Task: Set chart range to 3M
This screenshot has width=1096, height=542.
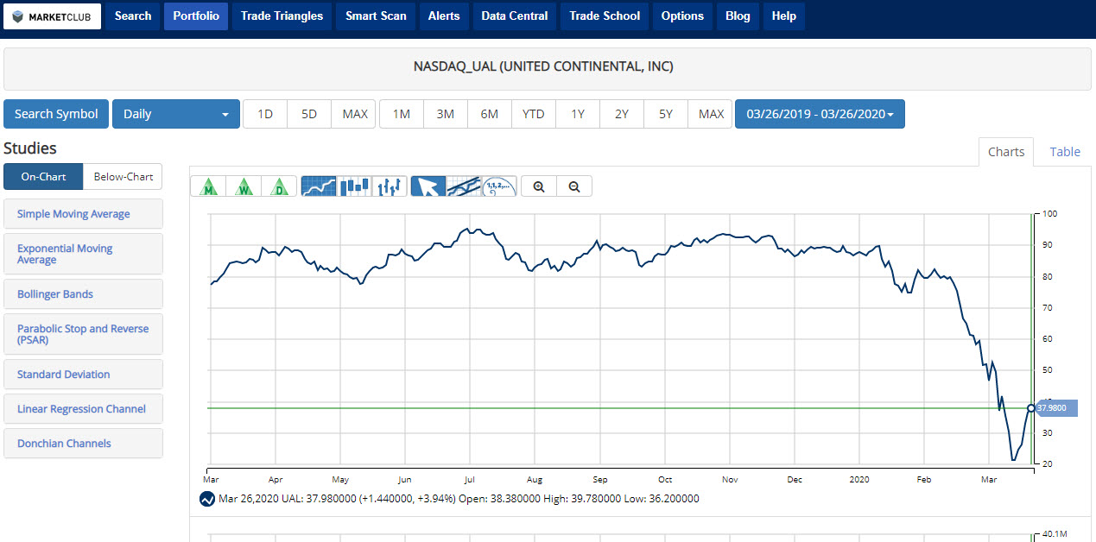Action: [445, 114]
